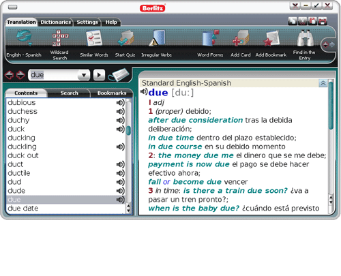Open the search word dropdown arrow
The image size is (341, 276).
[84, 75]
